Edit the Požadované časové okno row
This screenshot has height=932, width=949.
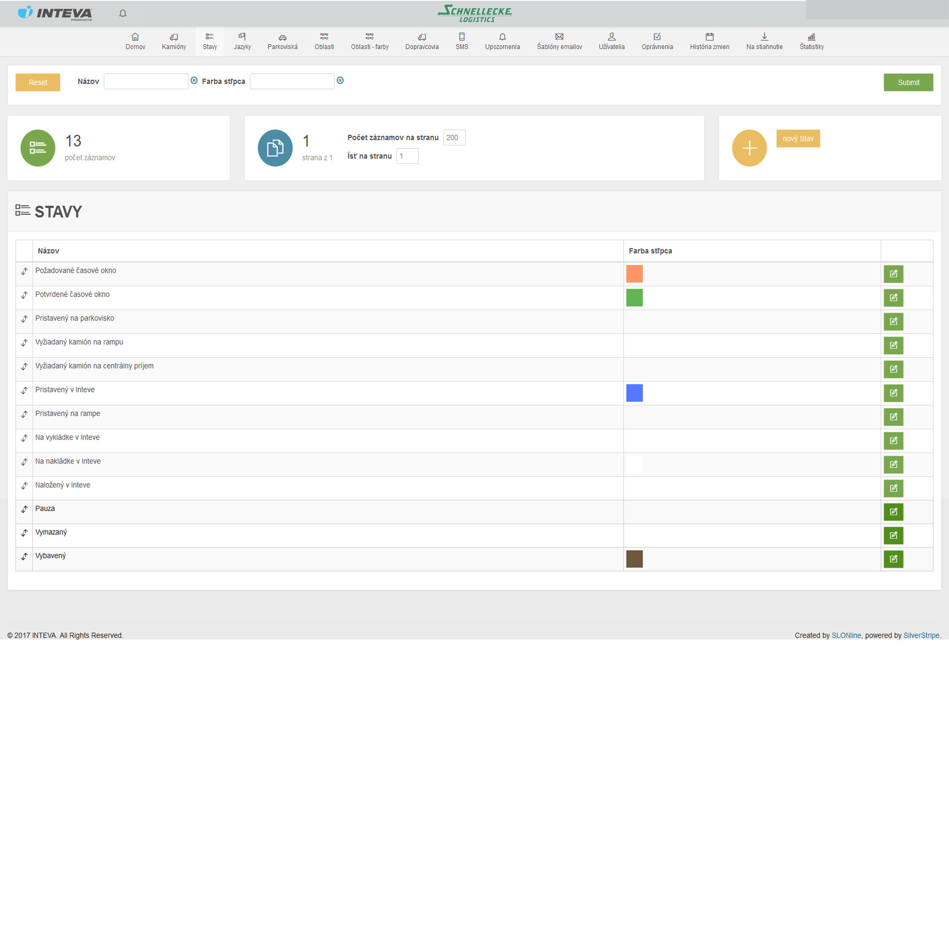pos(893,274)
